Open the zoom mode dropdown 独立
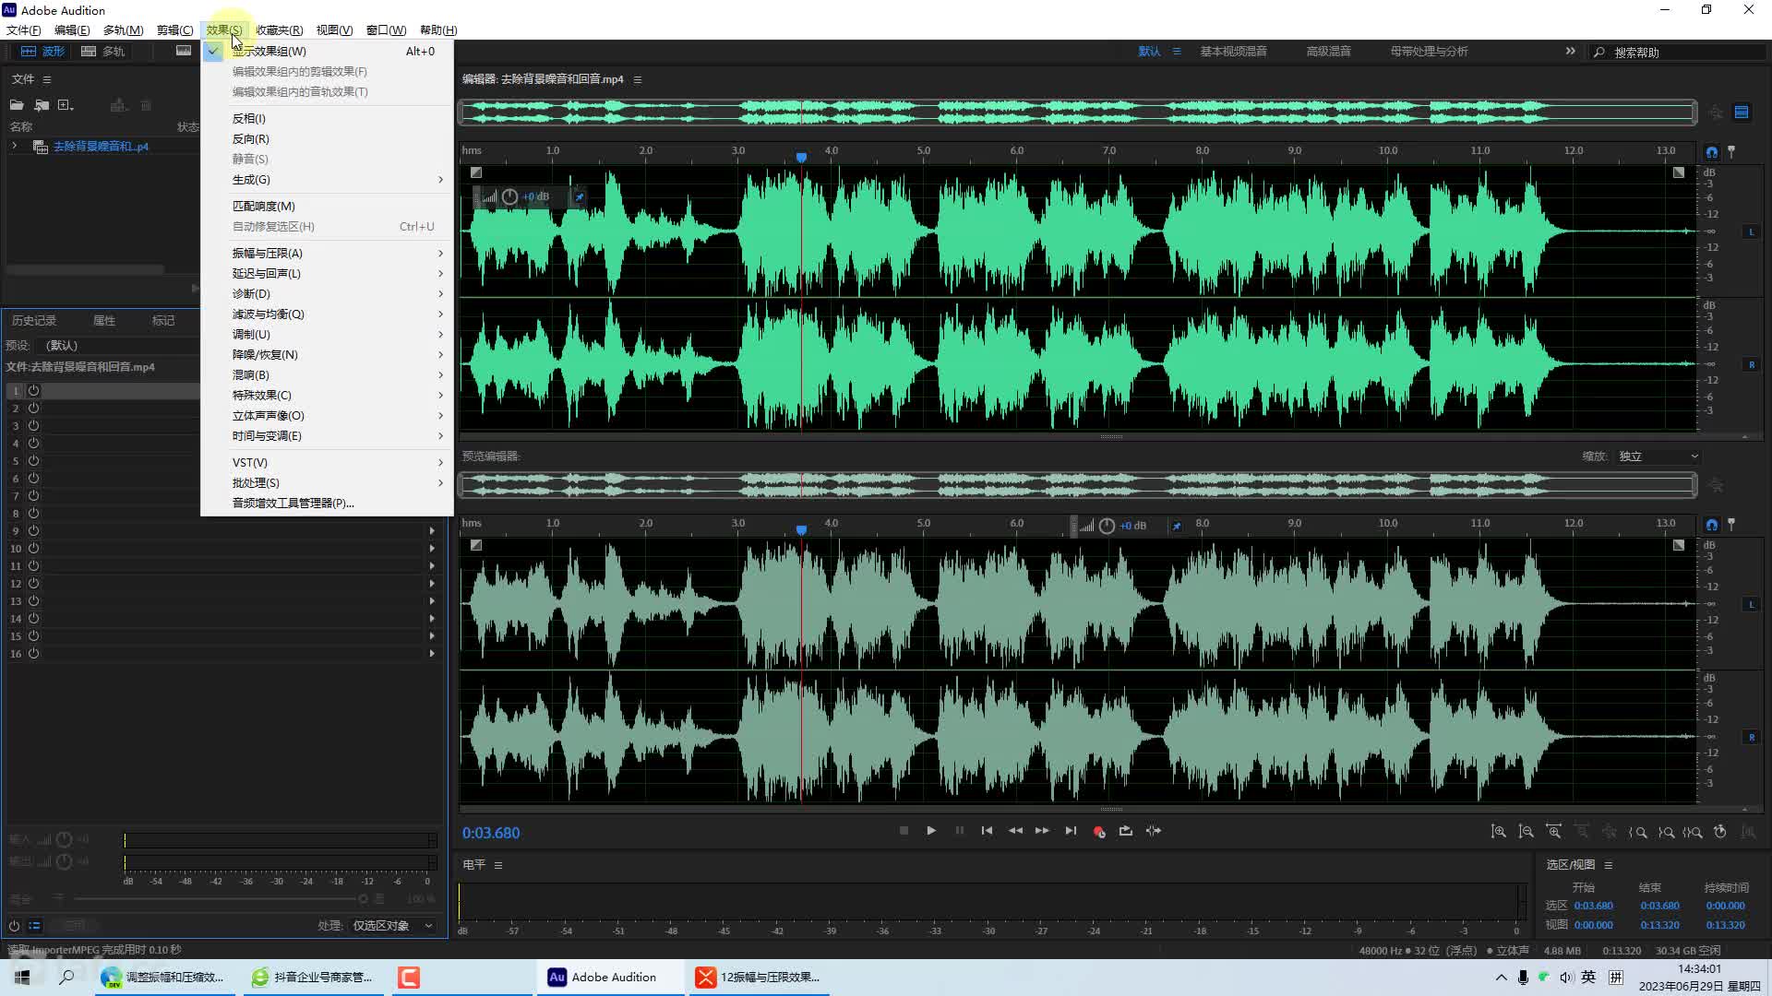This screenshot has height=996, width=1772. coord(1658,456)
